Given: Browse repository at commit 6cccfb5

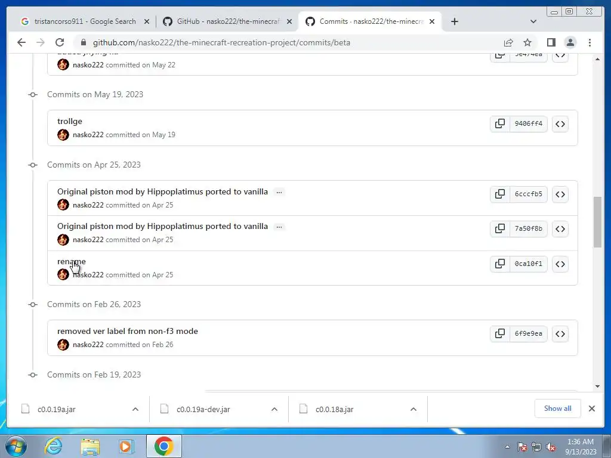Looking at the screenshot, I should coord(560,194).
